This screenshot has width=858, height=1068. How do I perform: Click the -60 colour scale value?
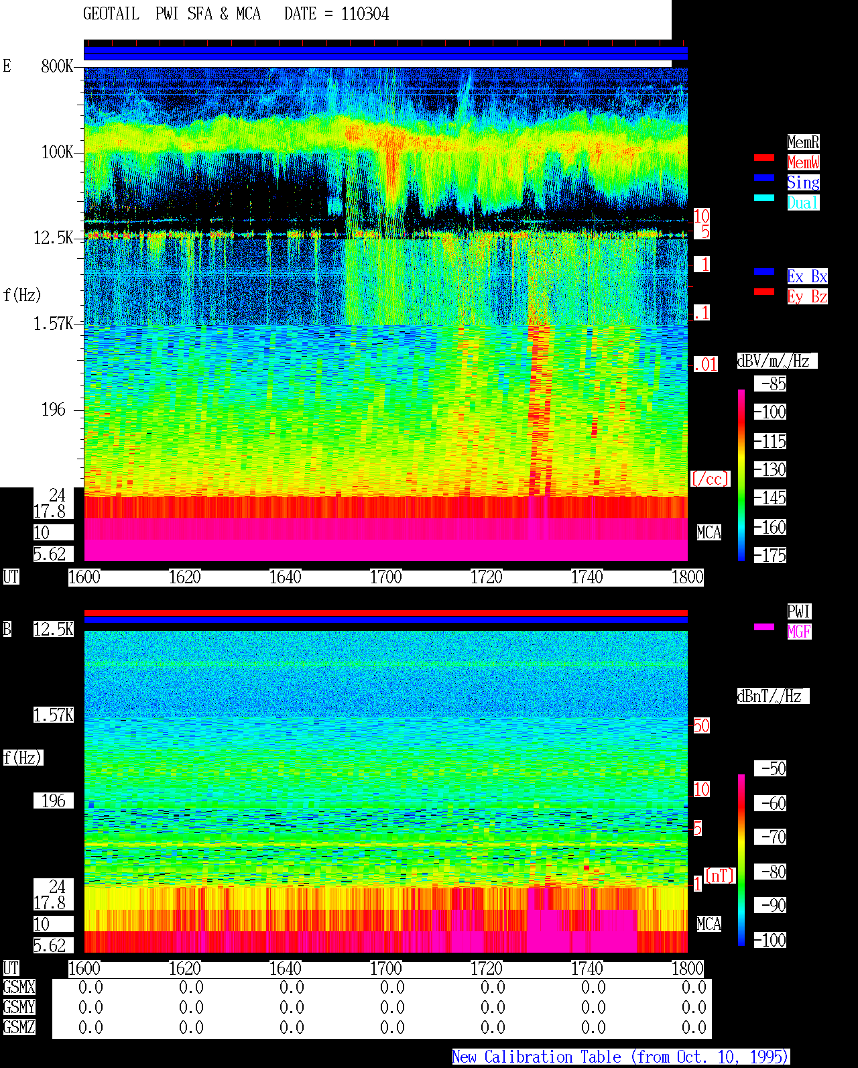coord(770,803)
